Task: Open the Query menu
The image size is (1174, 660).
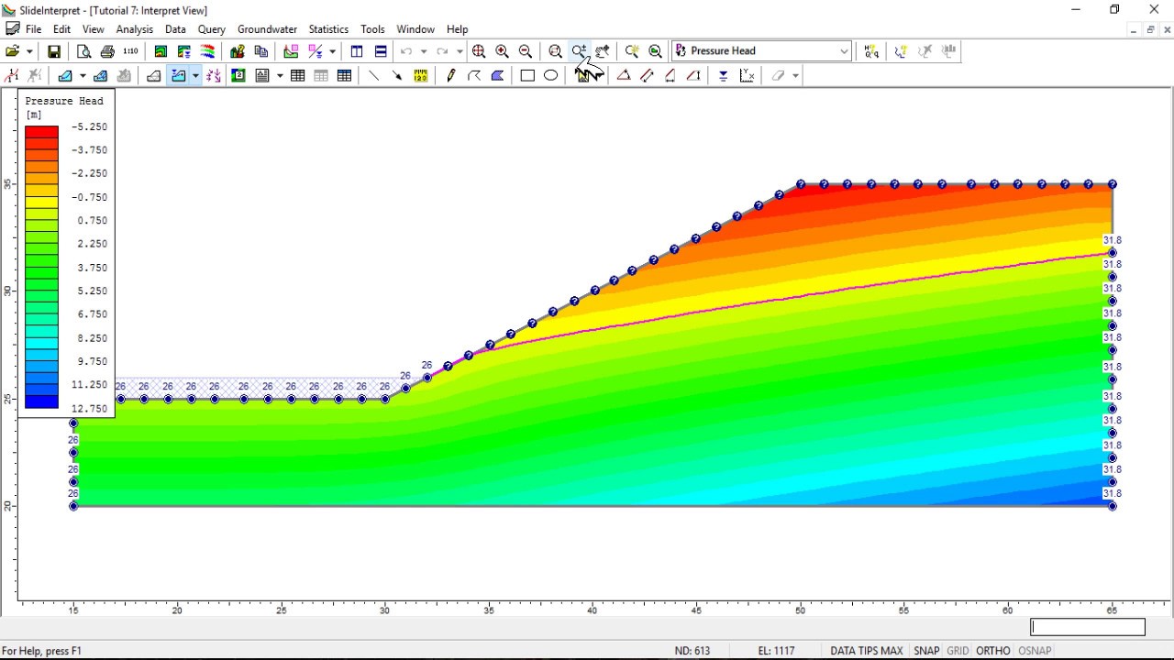Action: click(x=211, y=29)
